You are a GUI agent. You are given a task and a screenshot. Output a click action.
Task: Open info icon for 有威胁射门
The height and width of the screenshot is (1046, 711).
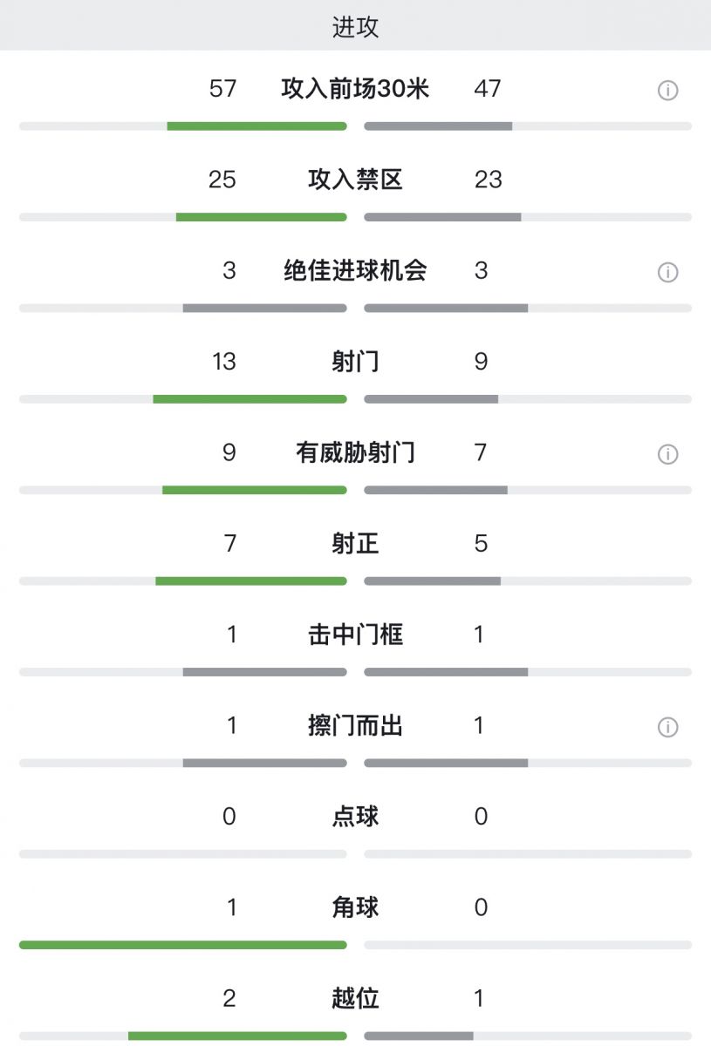tap(667, 454)
